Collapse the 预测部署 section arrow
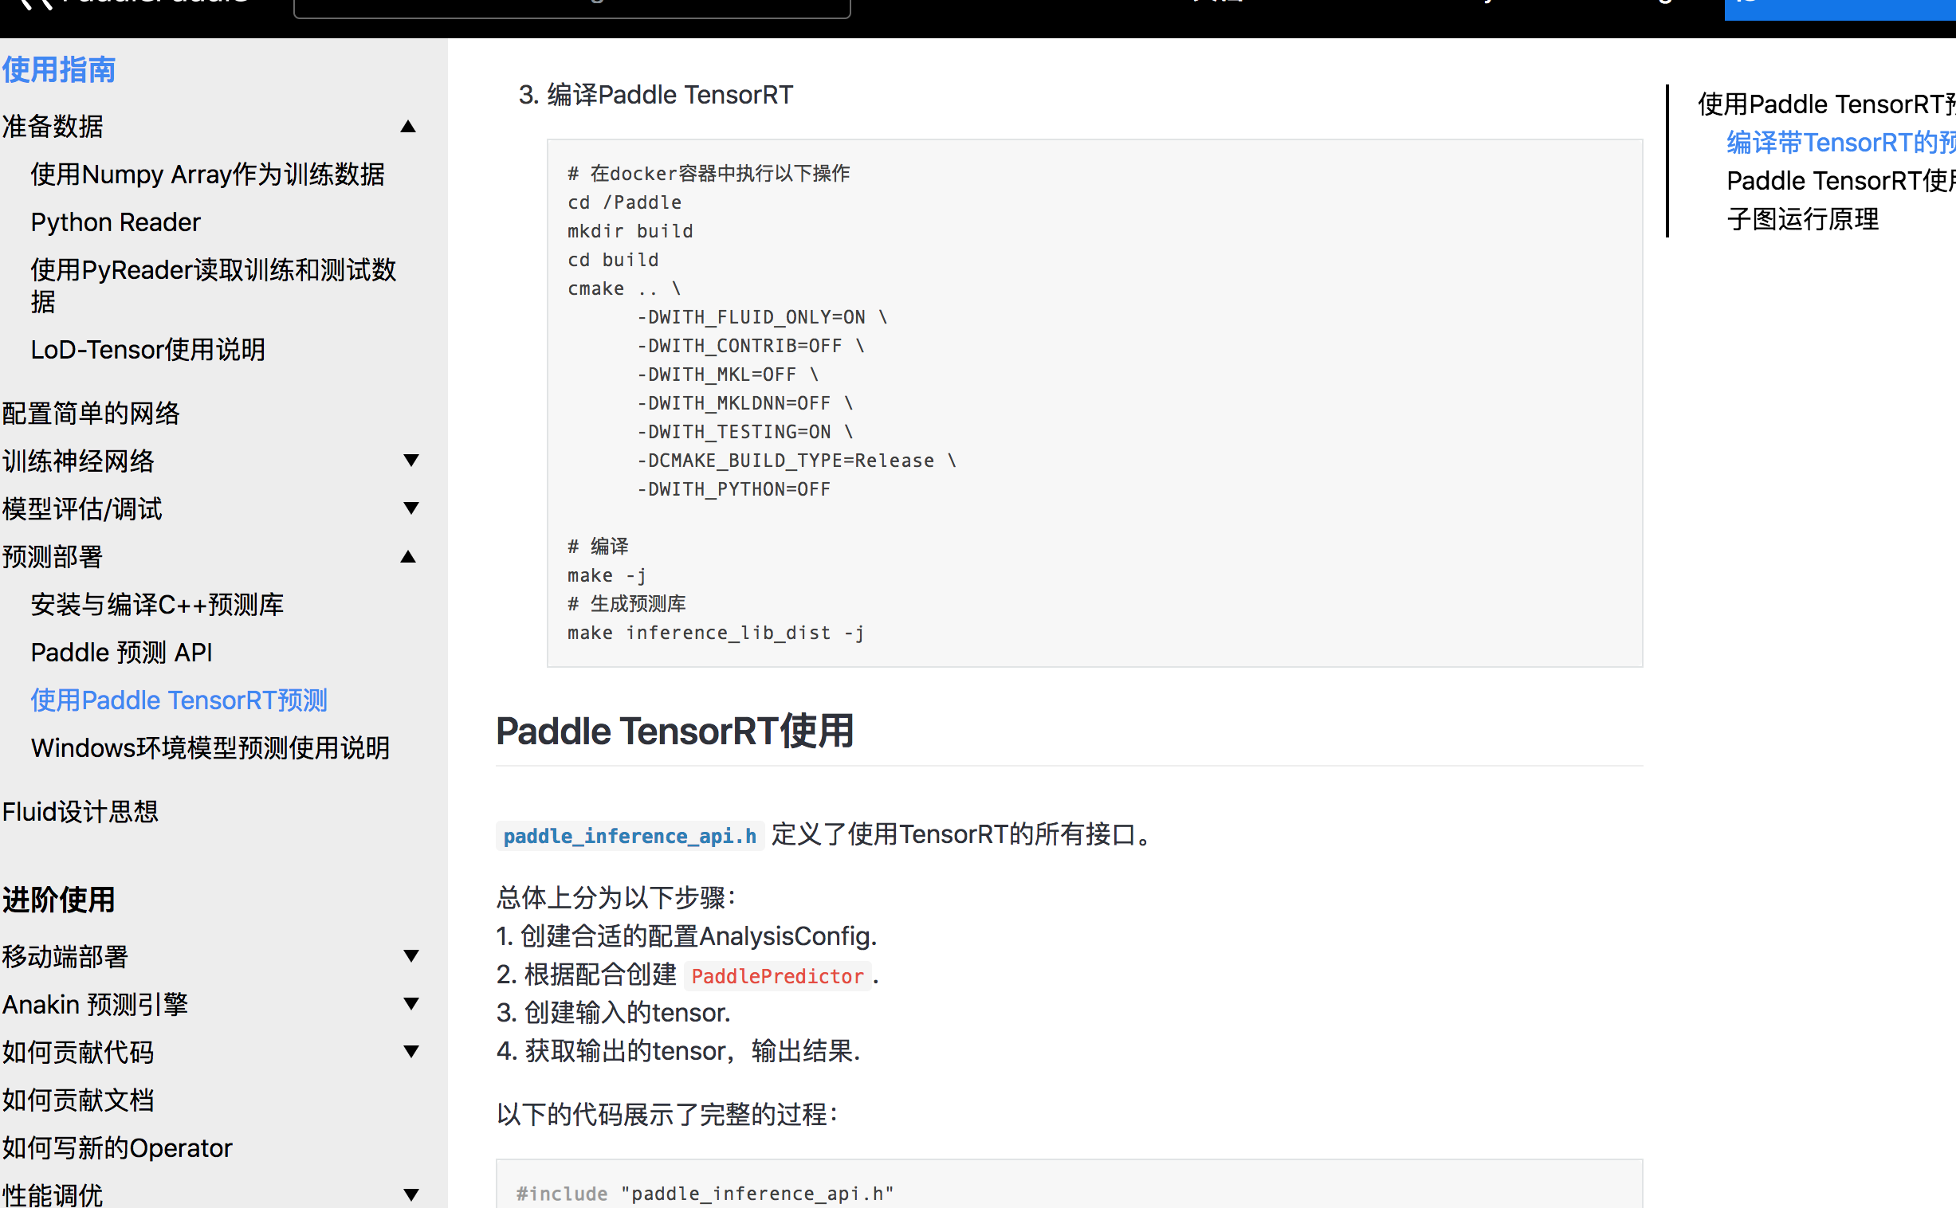Screen dimensions: 1956x1208 click(x=408, y=556)
